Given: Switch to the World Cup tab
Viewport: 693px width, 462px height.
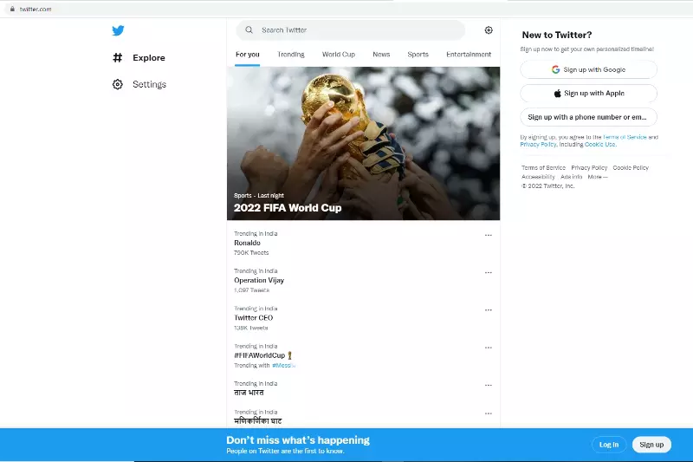Looking at the screenshot, I should (x=339, y=55).
